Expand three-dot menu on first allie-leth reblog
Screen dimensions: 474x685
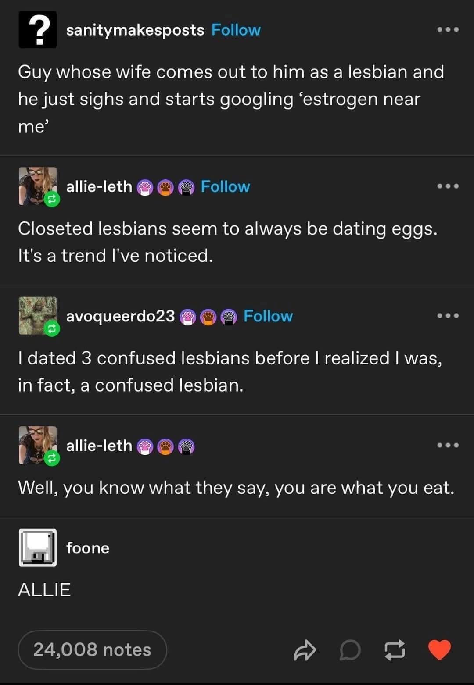tap(448, 186)
